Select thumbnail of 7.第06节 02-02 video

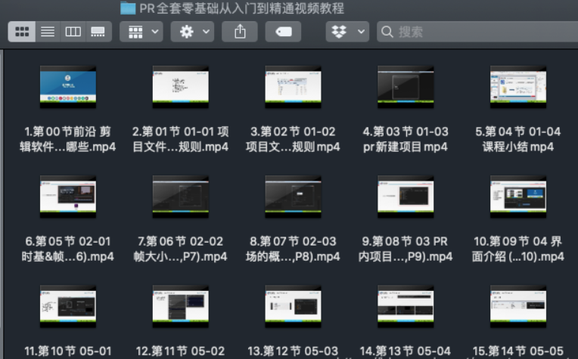pos(181,197)
